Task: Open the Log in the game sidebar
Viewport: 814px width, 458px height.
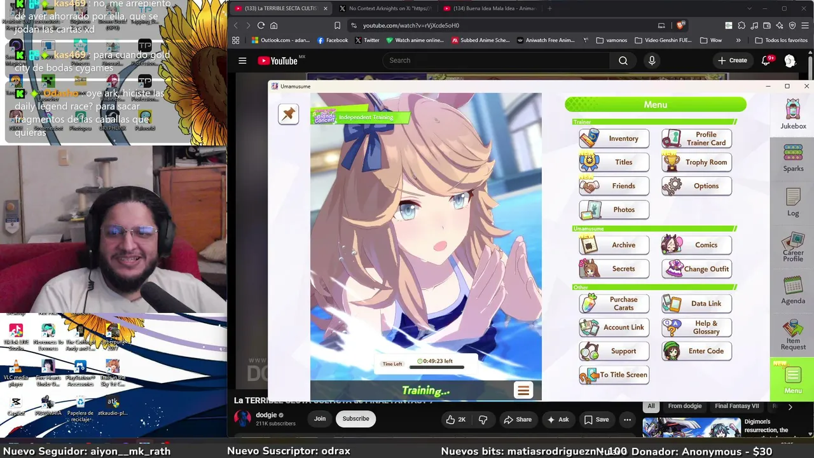Action: click(x=793, y=202)
